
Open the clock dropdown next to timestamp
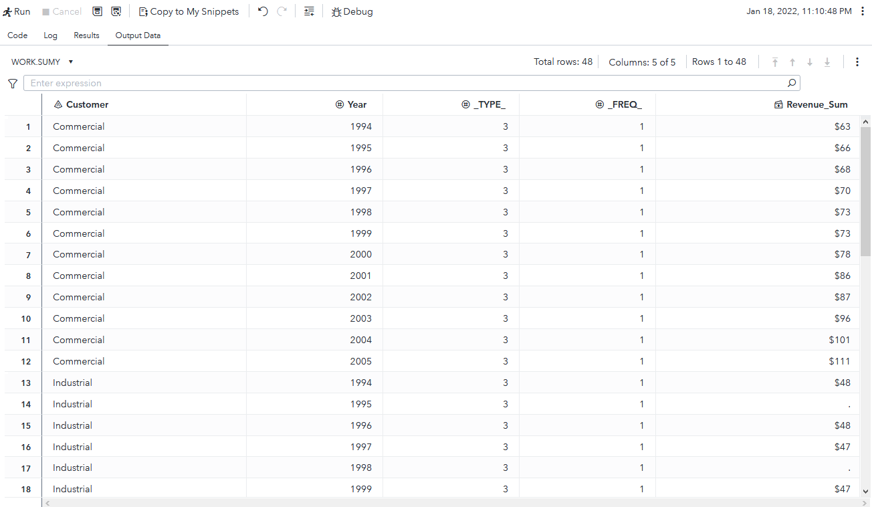pos(864,11)
